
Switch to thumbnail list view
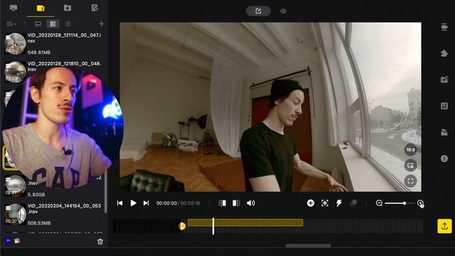[x=53, y=23]
